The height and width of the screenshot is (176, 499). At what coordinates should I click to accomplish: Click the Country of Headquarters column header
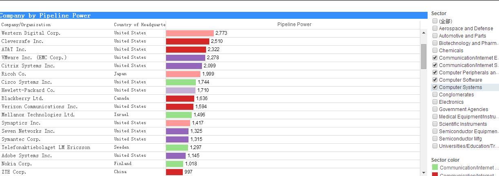point(140,25)
